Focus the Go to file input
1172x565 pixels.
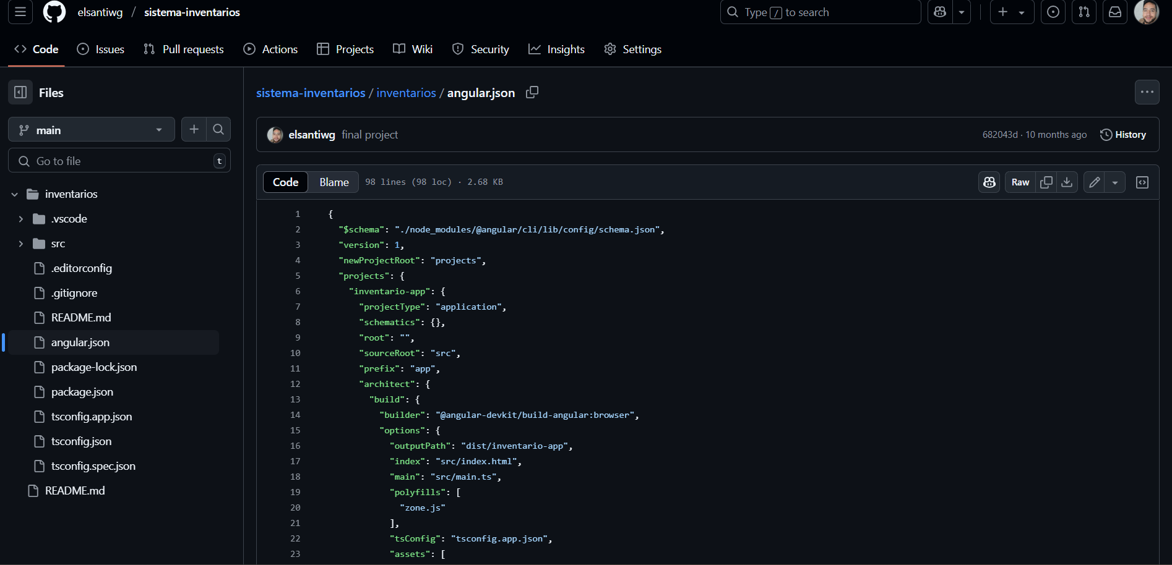[x=119, y=161]
